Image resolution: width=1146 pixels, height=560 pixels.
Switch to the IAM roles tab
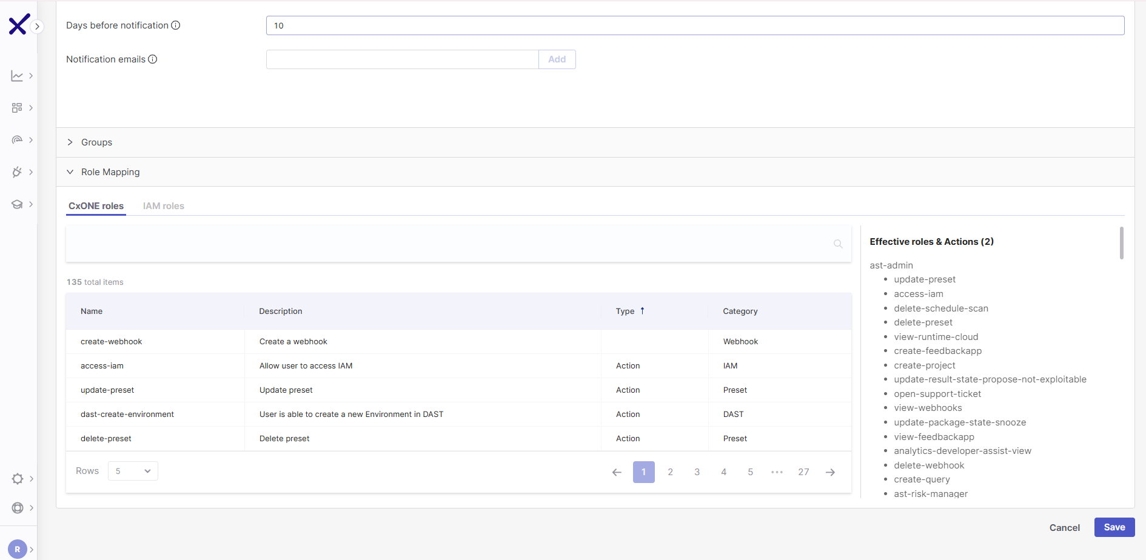click(x=163, y=205)
